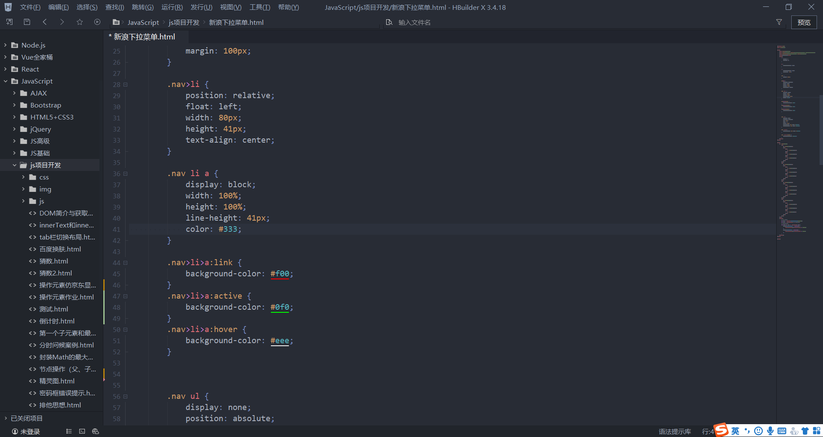This screenshot has height=437, width=823.
Task: Toggle full/half-width punctuation in Sogou bar
Action: 747,431
